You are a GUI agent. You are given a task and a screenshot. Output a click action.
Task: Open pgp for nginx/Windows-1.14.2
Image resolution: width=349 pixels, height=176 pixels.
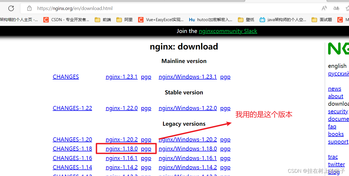click(225, 167)
